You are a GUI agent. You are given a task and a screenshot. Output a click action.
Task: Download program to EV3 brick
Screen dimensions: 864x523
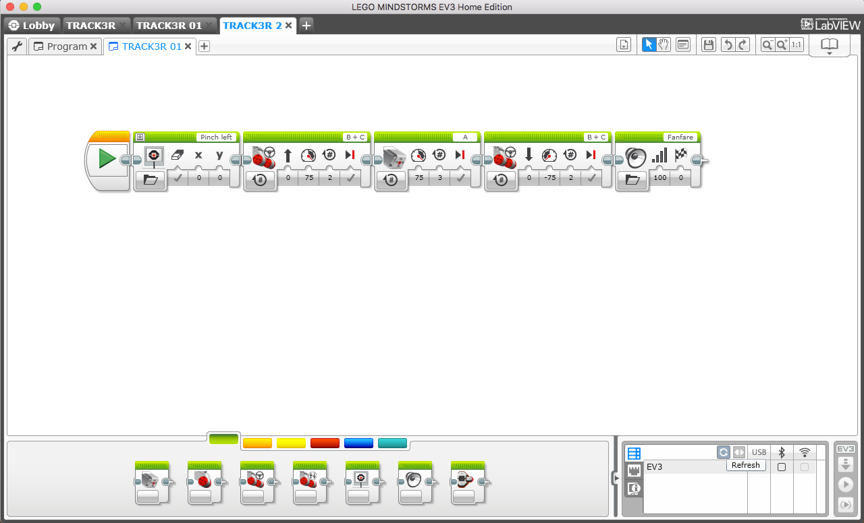coord(845,464)
